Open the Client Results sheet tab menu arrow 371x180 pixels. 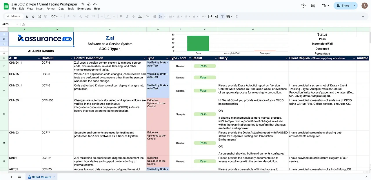pyautogui.click(x=54, y=177)
